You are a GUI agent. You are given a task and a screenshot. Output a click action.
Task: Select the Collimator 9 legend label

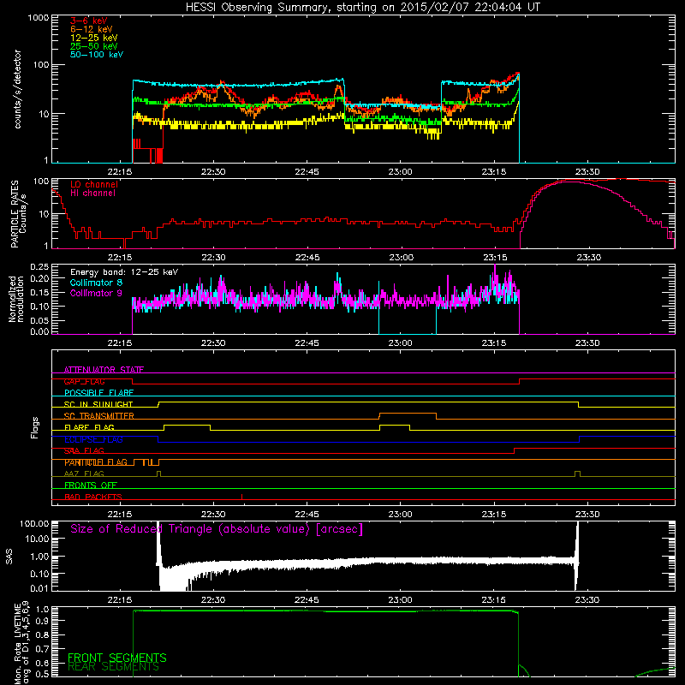pos(96,293)
